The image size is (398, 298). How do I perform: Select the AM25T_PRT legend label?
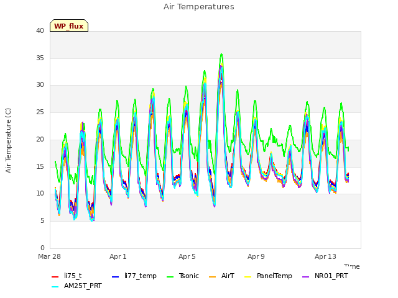tap(83, 286)
